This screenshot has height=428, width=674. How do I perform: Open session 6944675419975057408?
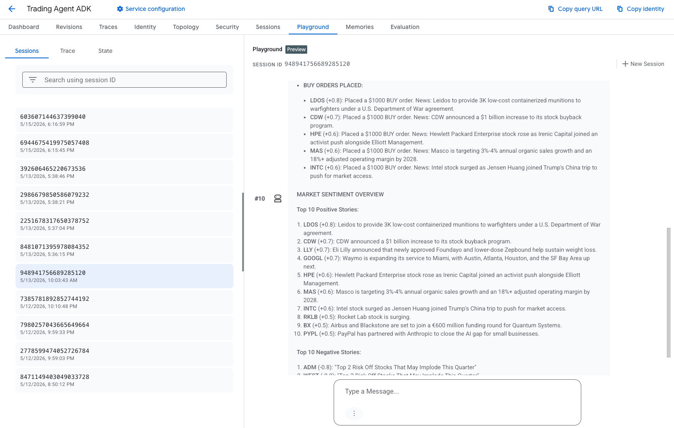click(x=124, y=146)
